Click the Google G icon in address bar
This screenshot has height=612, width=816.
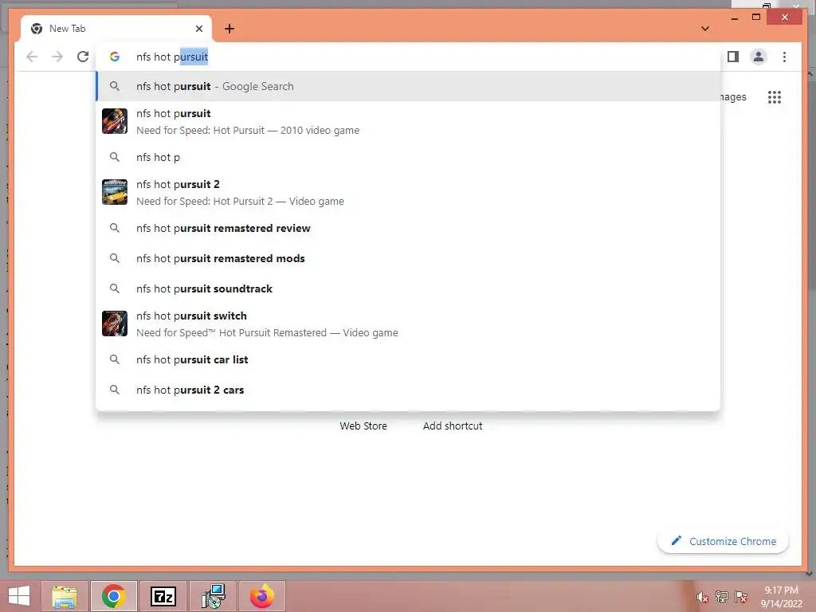click(x=115, y=57)
